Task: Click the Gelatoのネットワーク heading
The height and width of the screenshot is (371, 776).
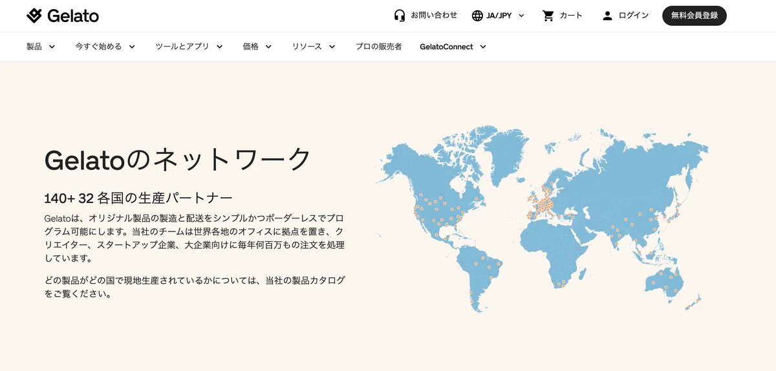Action: [178, 160]
